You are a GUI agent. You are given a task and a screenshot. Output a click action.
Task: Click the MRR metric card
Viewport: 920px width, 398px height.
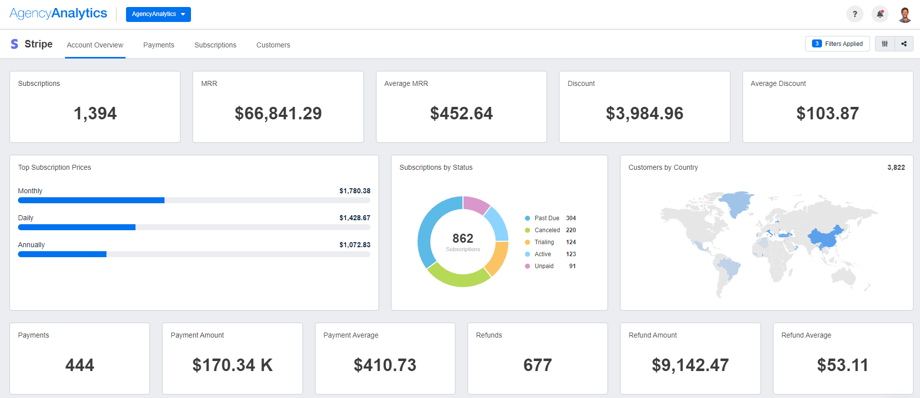(278, 107)
